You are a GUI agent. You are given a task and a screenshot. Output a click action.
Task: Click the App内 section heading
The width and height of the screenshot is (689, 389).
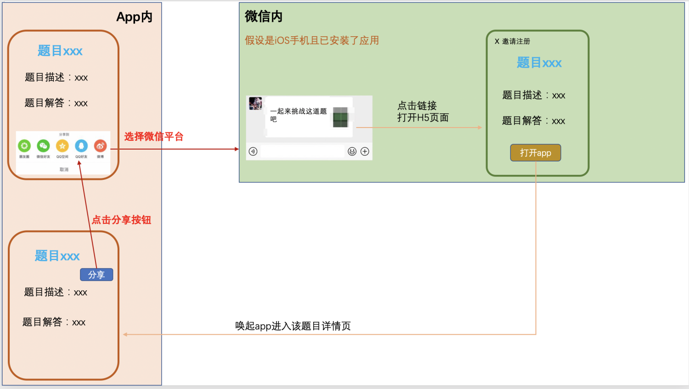coord(134,17)
